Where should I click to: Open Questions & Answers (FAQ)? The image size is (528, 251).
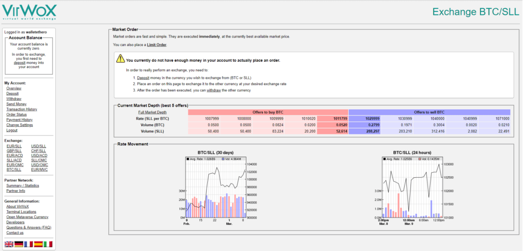[x=29, y=227]
